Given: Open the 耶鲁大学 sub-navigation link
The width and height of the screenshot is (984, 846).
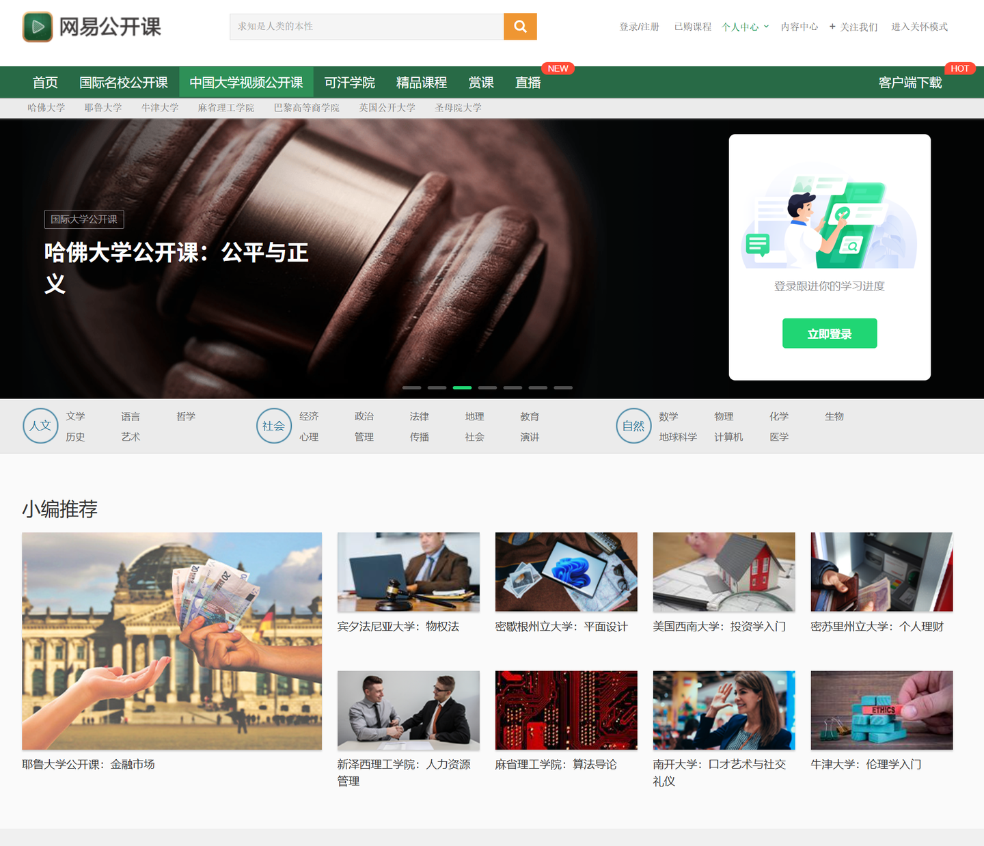Looking at the screenshot, I should click(x=103, y=108).
